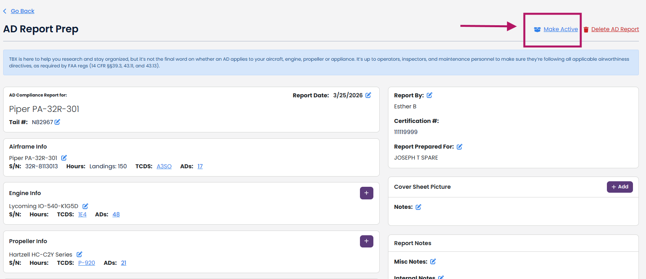This screenshot has width=646, height=279.
Task: Click the Airframe Info heading
Action: [28, 147]
